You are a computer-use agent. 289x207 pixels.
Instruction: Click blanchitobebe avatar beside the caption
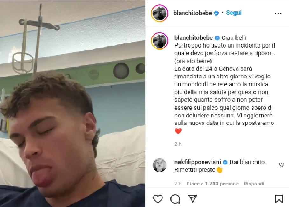159,41
